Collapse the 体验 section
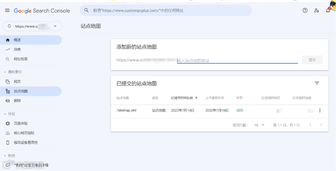The height and width of the screenshot is (171, 336). point(5,114)
